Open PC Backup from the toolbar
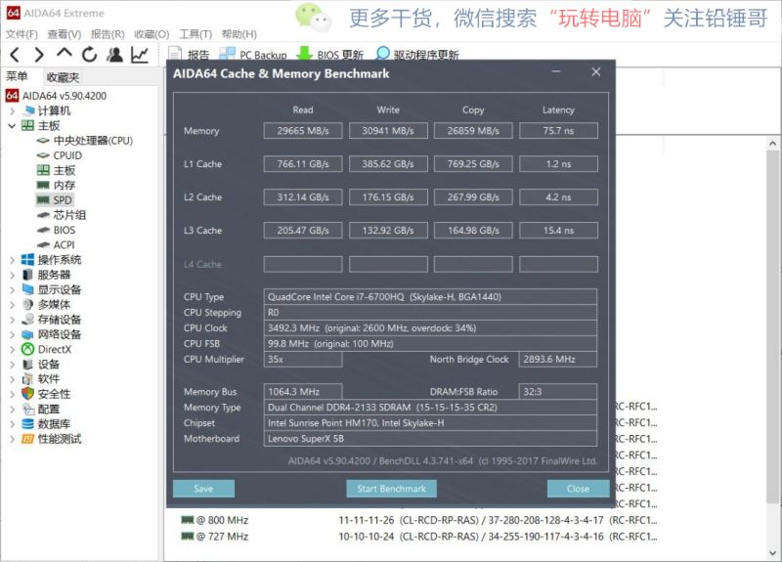Viewport: 782px width, 562px height. 253,55
